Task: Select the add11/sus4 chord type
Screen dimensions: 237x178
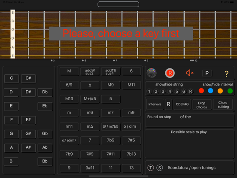Action: tap(111, 71)
